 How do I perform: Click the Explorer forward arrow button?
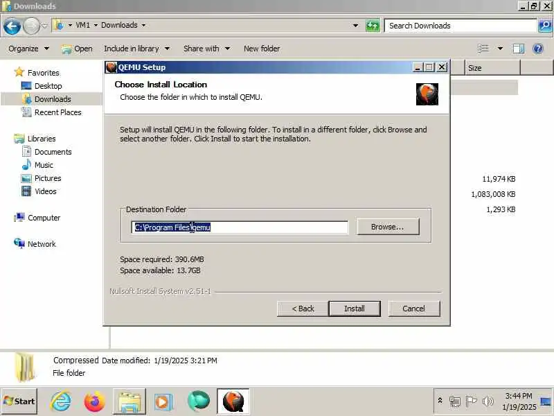(31, 26)
